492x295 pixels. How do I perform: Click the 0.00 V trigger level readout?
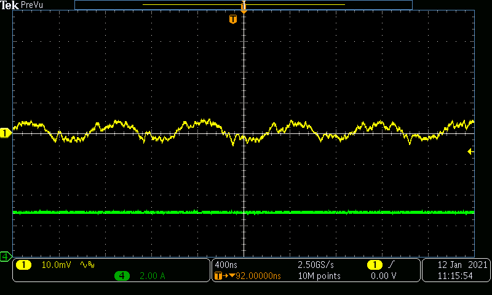[x=383, y=276]
